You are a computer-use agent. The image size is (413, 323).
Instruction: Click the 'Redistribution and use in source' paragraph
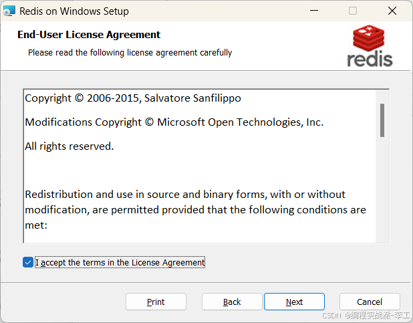(195, 209)
